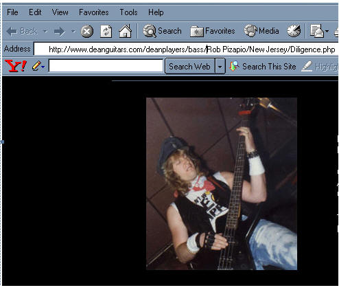The image size is (339, 290).
Task: Expand the Forward button history dropdown
Action: click(73, 31)
